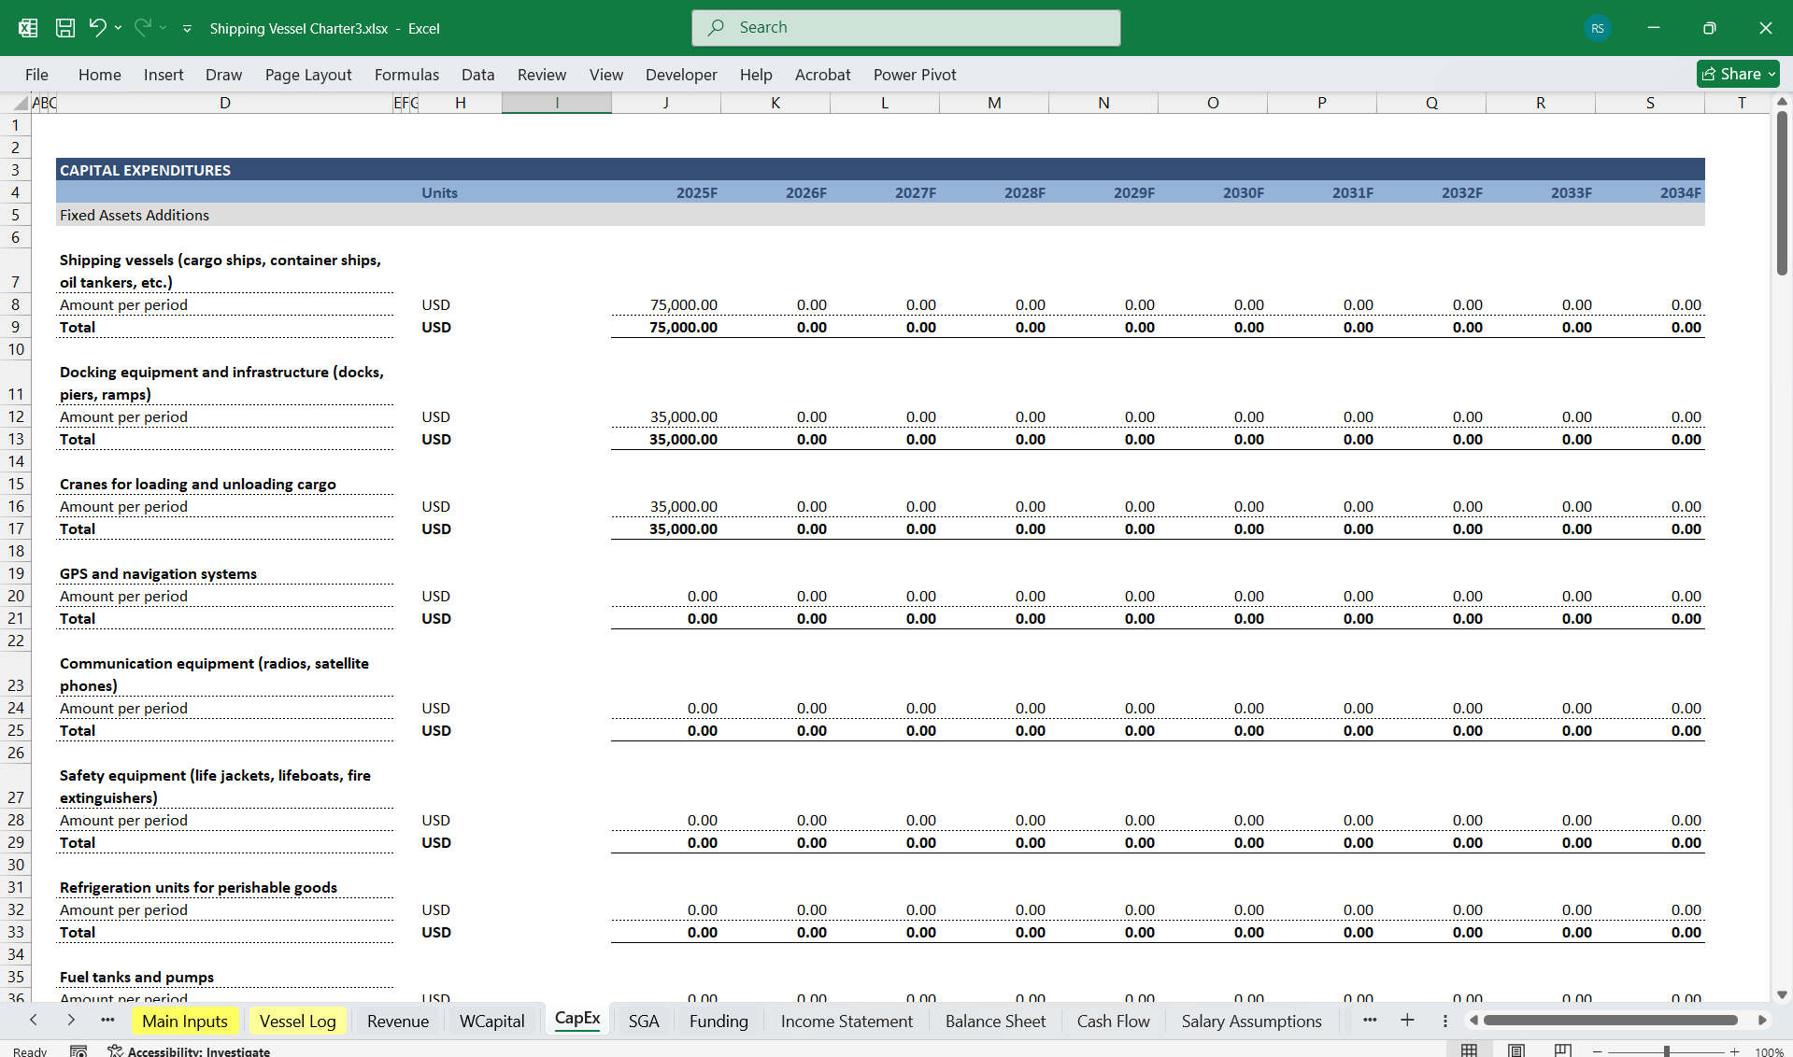Switch to Vessel Log sheet tab
The height and width of the screenshot is (1057, 1793).
coord(297,1021)
